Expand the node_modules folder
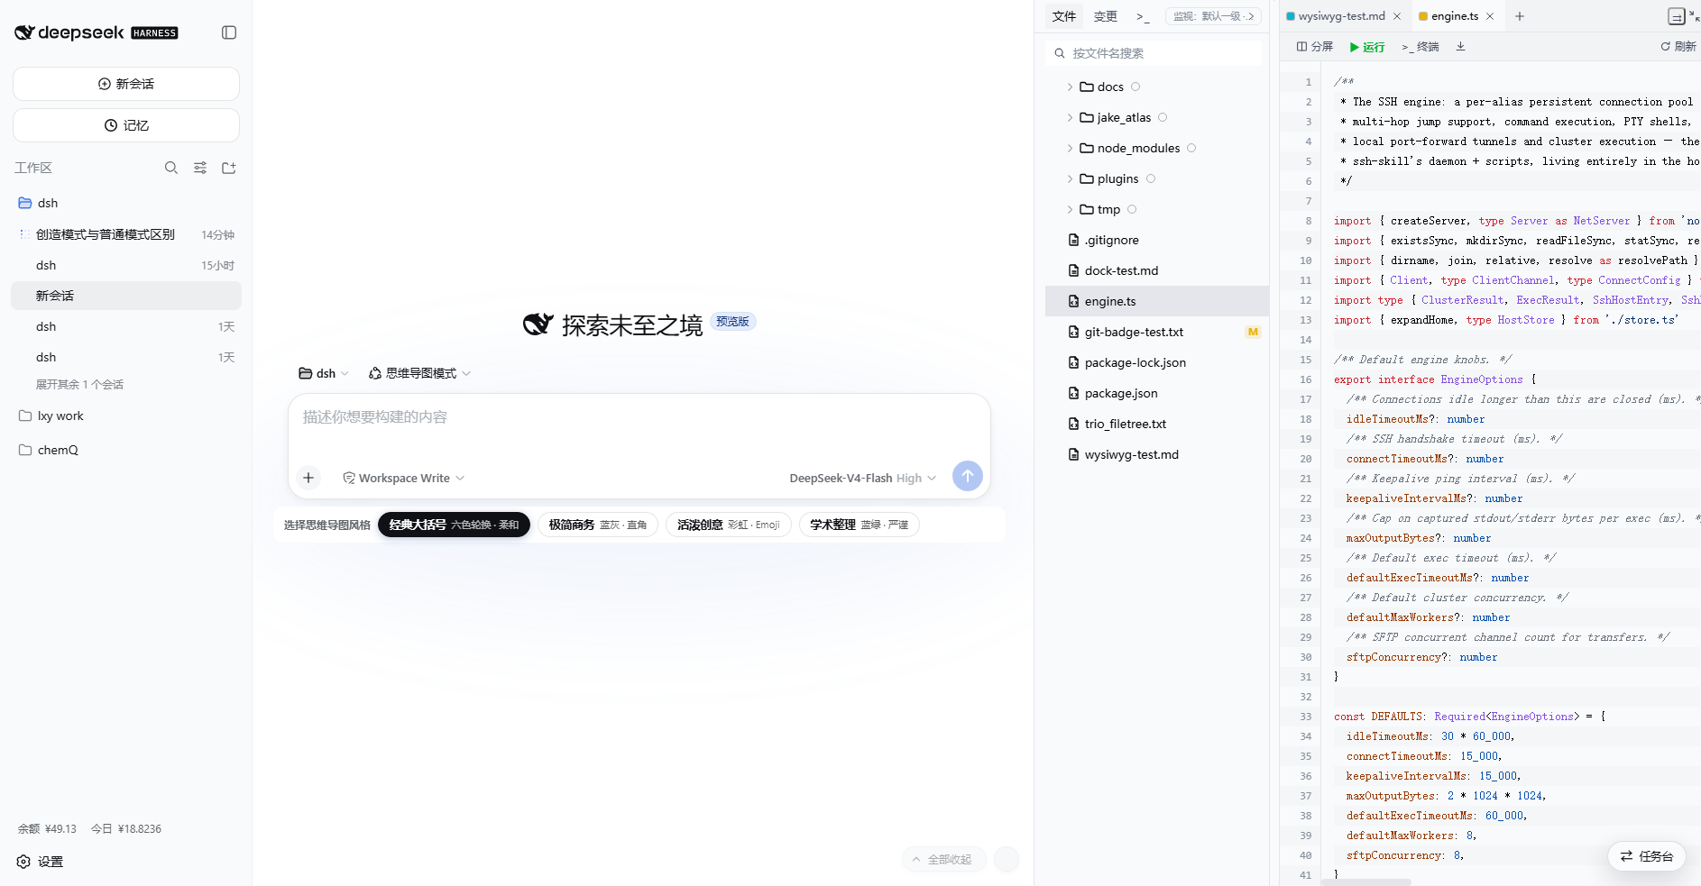This screenshot has width=1701, height=886. click(1070, 149)
